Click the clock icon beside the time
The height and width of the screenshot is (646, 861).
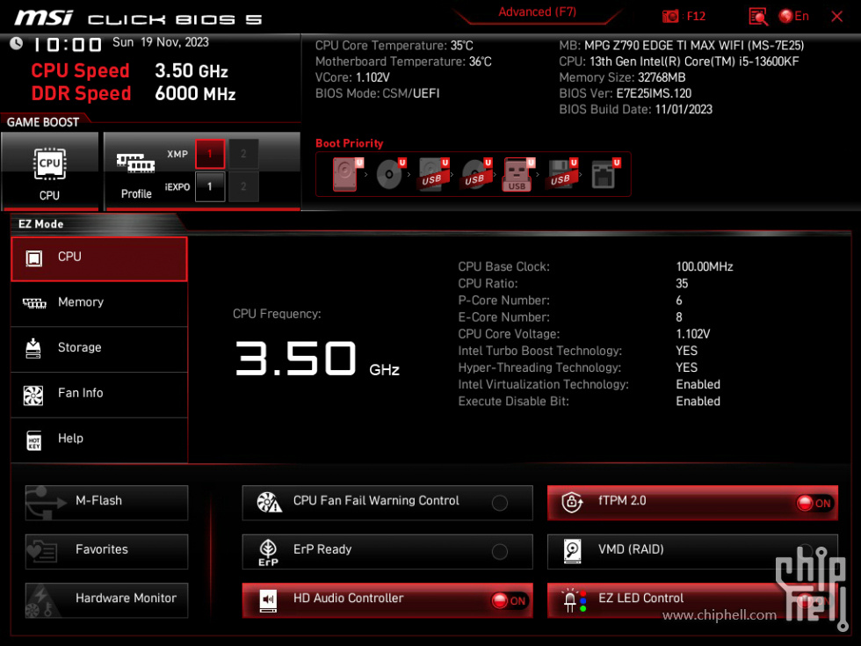(17, 43)
